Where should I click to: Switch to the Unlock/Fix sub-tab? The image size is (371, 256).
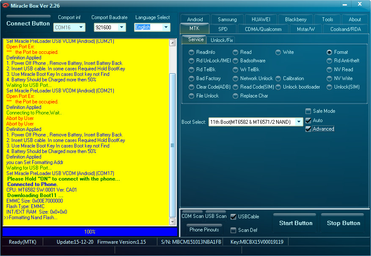click(x=222, y=40)
